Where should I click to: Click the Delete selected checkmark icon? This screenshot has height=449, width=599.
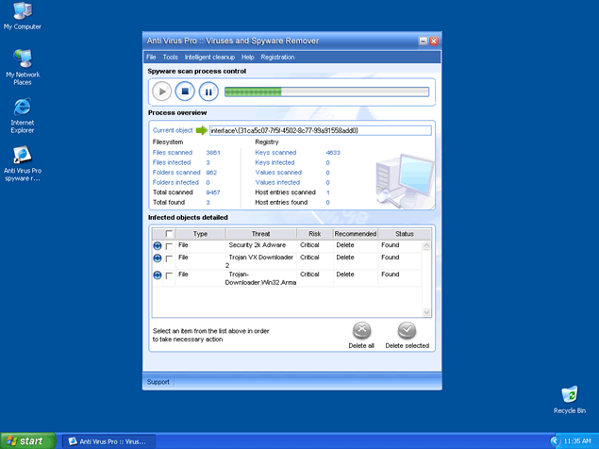[407, 331]
